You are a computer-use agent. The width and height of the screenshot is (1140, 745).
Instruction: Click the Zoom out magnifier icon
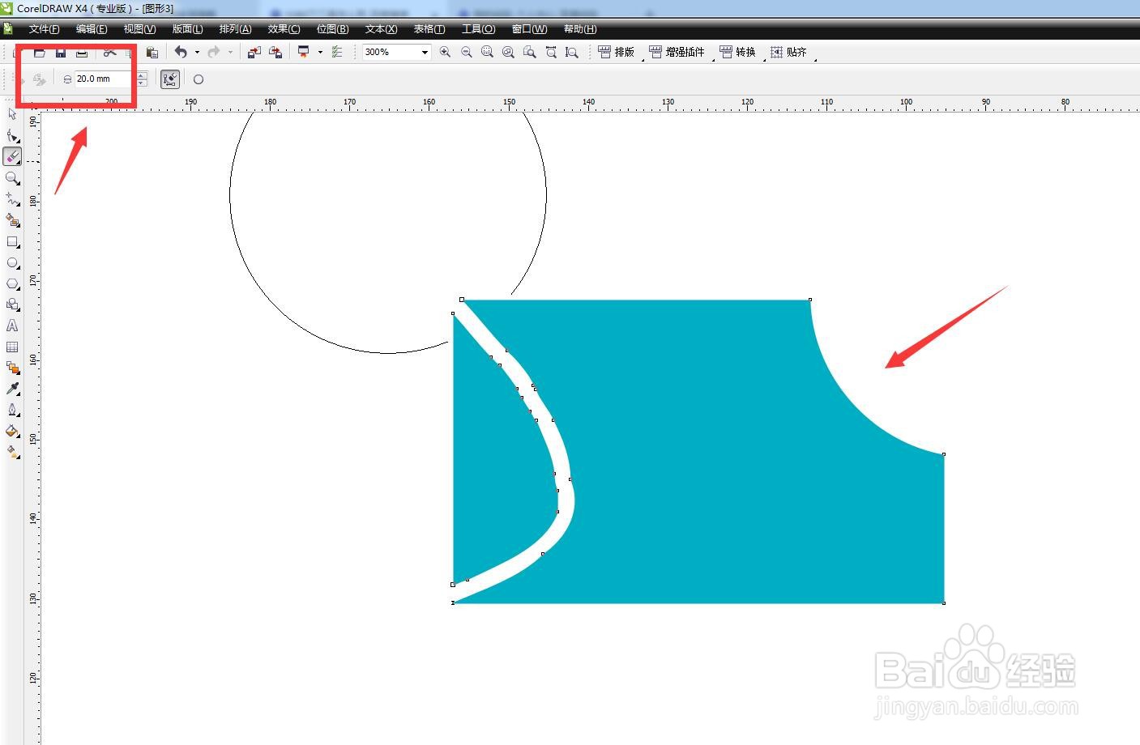(x=466, y=52)
